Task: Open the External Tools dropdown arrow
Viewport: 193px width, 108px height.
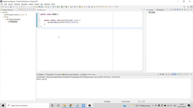Action: pos(68,7)
